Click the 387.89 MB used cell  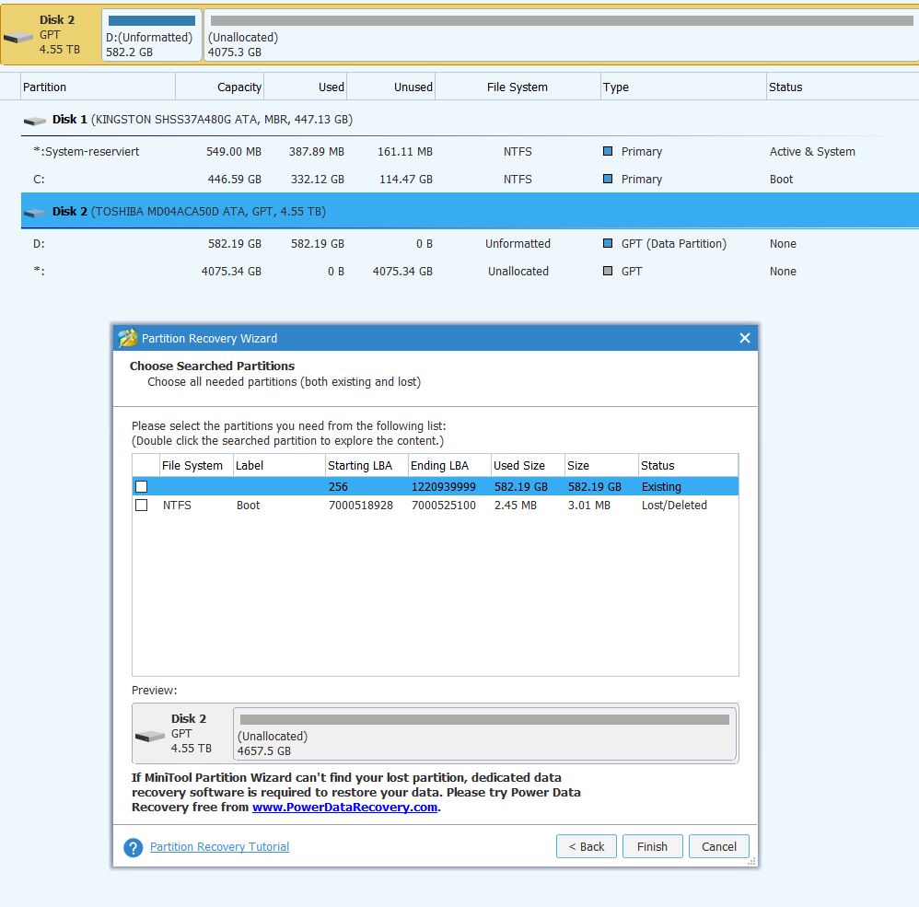pyautogui.click(x=317, y=151)
